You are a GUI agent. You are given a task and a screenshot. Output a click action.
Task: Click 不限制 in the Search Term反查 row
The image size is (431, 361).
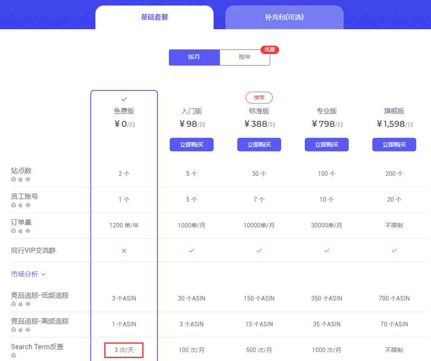[x=394, y=350]
